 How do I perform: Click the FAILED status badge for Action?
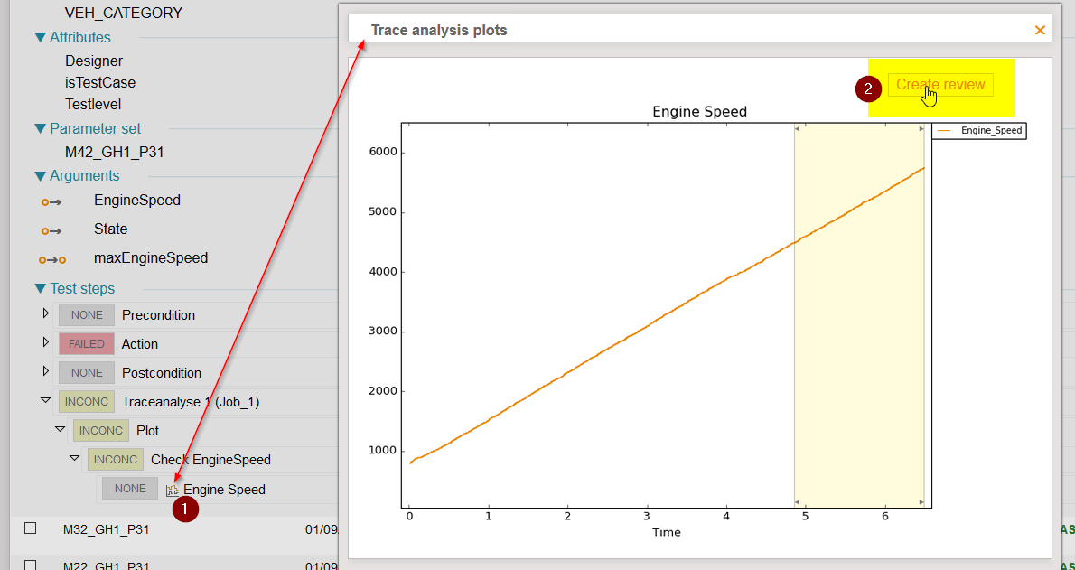[x=87, y=344]
